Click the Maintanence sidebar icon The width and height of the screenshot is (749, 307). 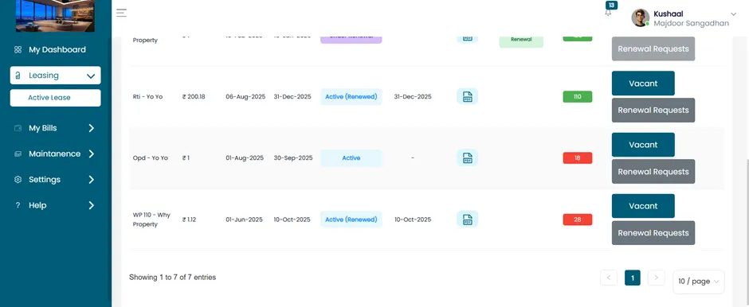[18, 154]
